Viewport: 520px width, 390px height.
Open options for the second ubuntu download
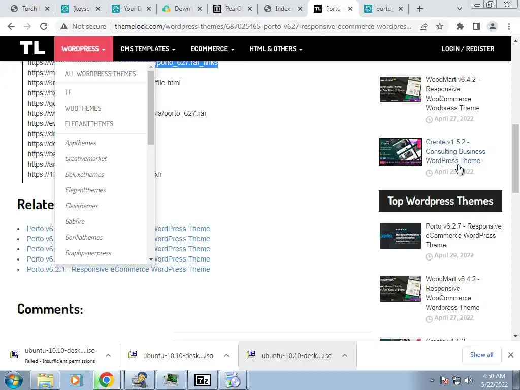pos(226,355)
